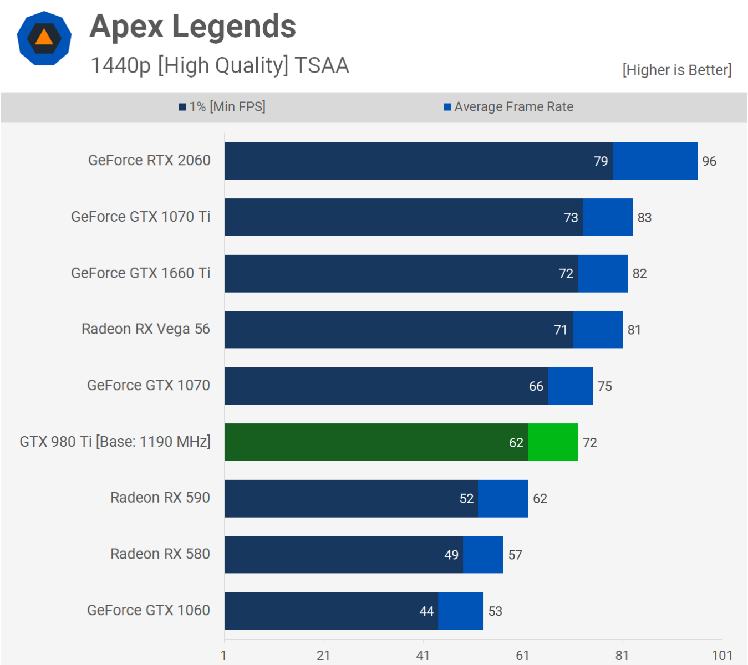
Task: Select the "Apex Legends" chart title
Action: [193, 26]
